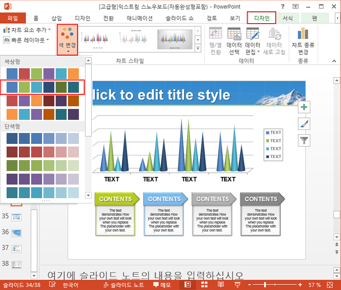Open PowerPoint help question mark

pos(283,7)
